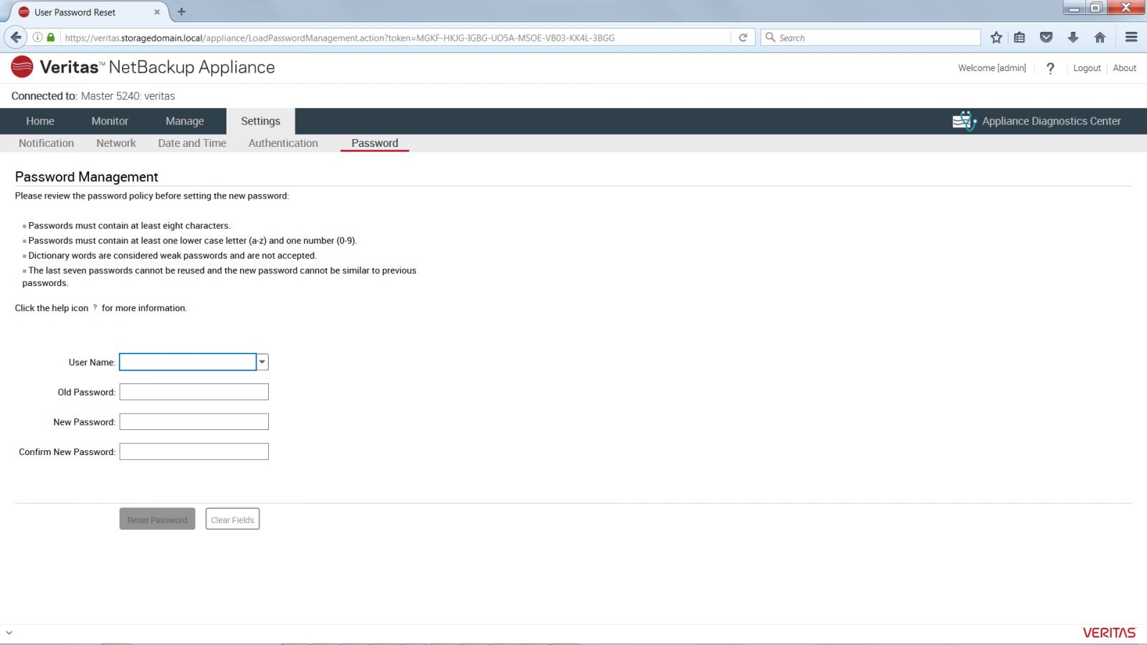Click the small inline help icon
Image resolution: width=1147 pixels, height=645 pixels.
[95, 307]
